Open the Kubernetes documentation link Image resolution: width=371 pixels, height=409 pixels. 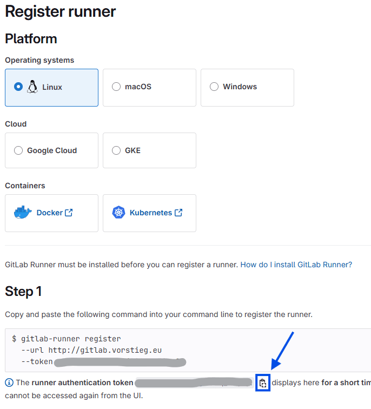156,213
